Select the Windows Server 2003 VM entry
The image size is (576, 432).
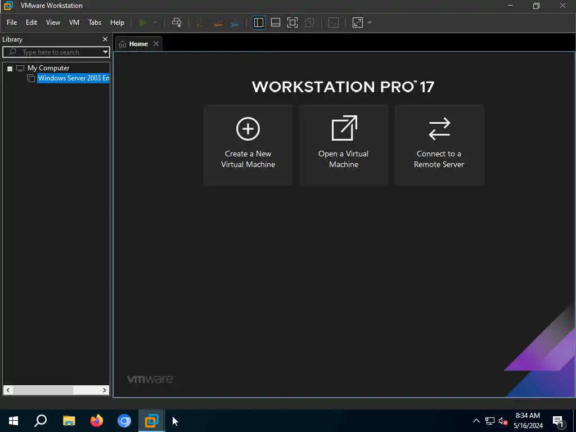[73, 78]
